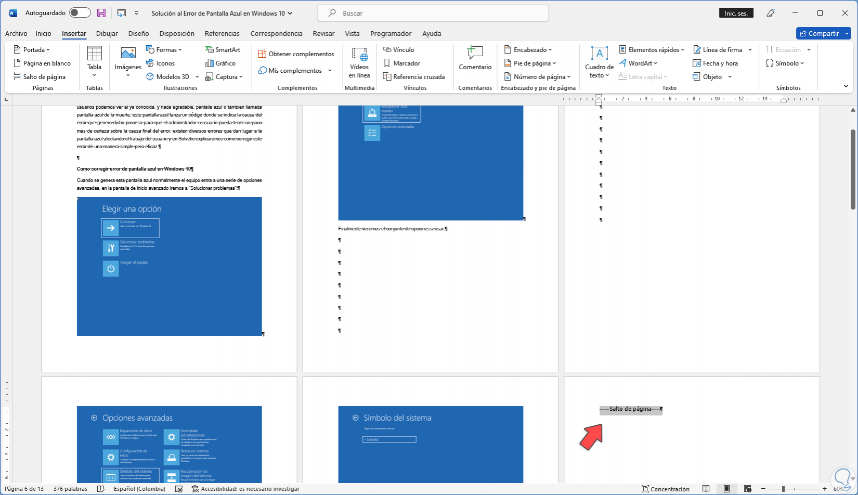Viewport: 858px width, 495px height.
Task: Open the Customize Quick Access Toolbar arrow
Action: tap(136, 13)
